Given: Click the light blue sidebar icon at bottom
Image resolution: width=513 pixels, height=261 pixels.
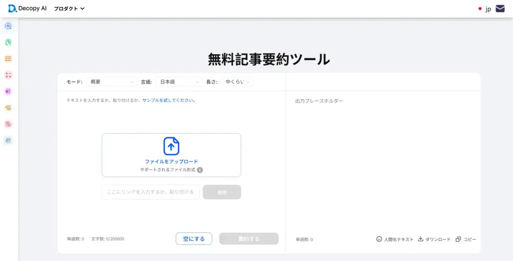Looking at the screenshot, I should (8, 140).
